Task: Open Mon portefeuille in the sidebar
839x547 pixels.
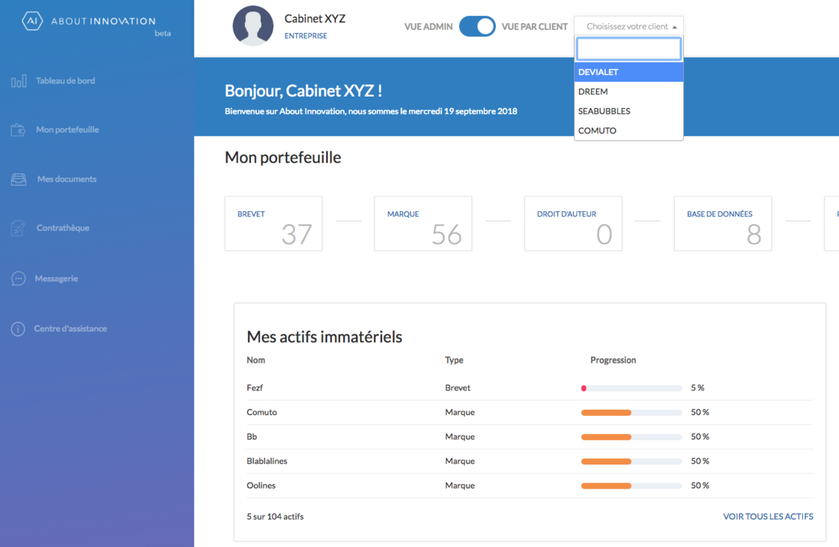Action: click(x=67, y=130)
